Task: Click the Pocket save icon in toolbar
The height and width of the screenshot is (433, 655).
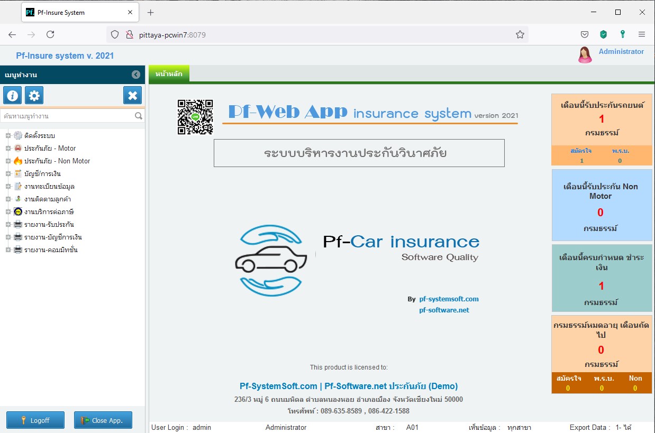Action: click(x=585, y=34)
